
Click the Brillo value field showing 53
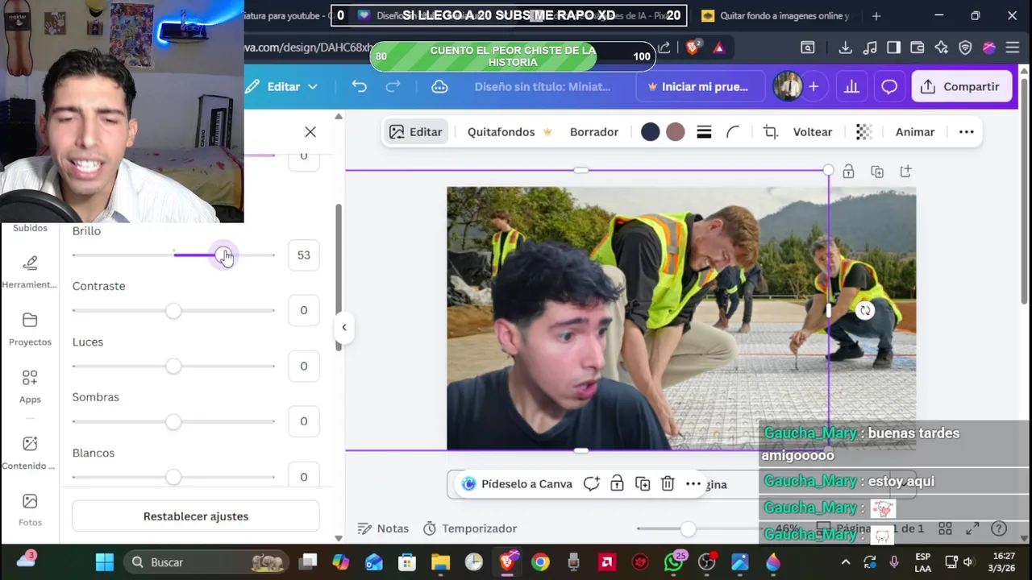pyautogui.click(x=303, y=255)
